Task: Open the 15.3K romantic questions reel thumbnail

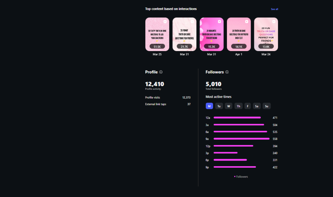Action: coord(211,34)
